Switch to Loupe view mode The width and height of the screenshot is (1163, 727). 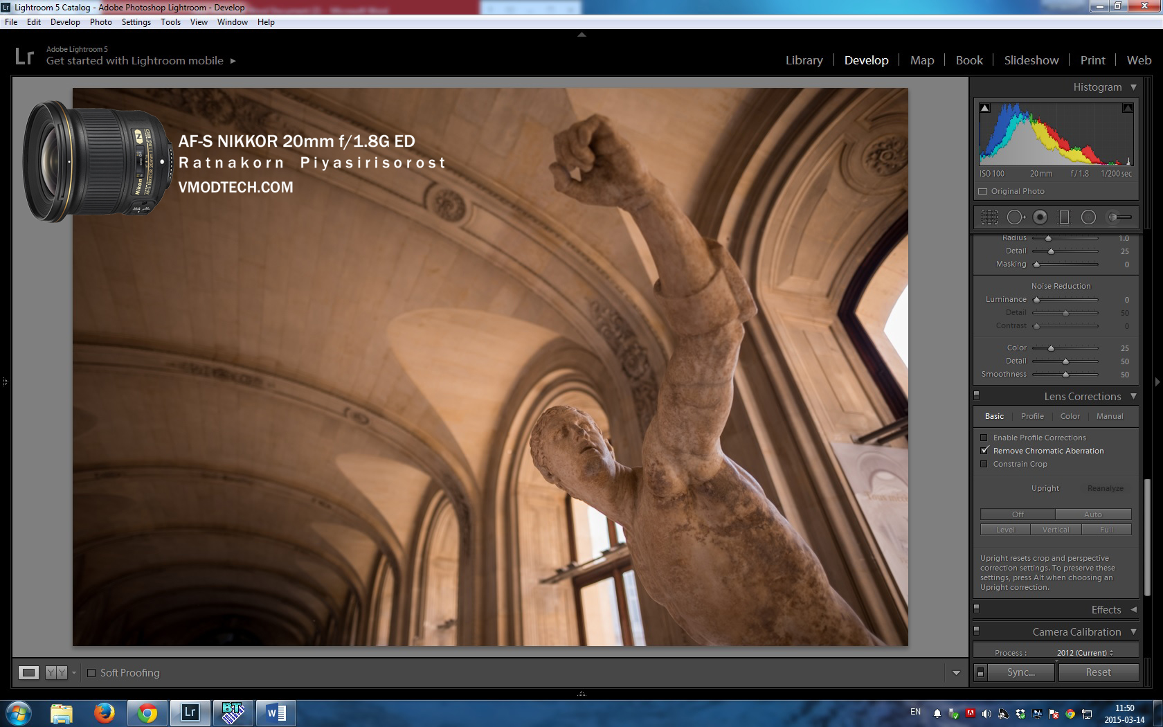tap(28, 672)
